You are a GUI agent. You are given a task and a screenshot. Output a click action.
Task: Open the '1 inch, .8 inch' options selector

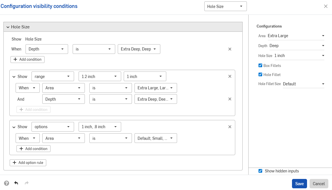tap(100, 126)
